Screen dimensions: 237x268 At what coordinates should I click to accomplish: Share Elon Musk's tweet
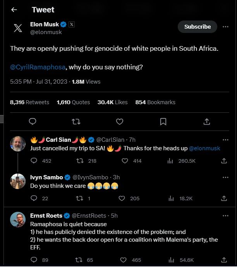(206, 122)
